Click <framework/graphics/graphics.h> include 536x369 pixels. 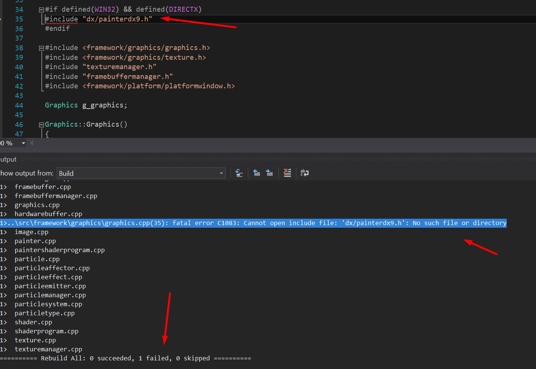[x=146, y=48]
